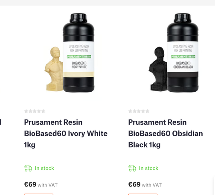
Task: Click orange button below Ivory White price
Action: tap(39, 194)
